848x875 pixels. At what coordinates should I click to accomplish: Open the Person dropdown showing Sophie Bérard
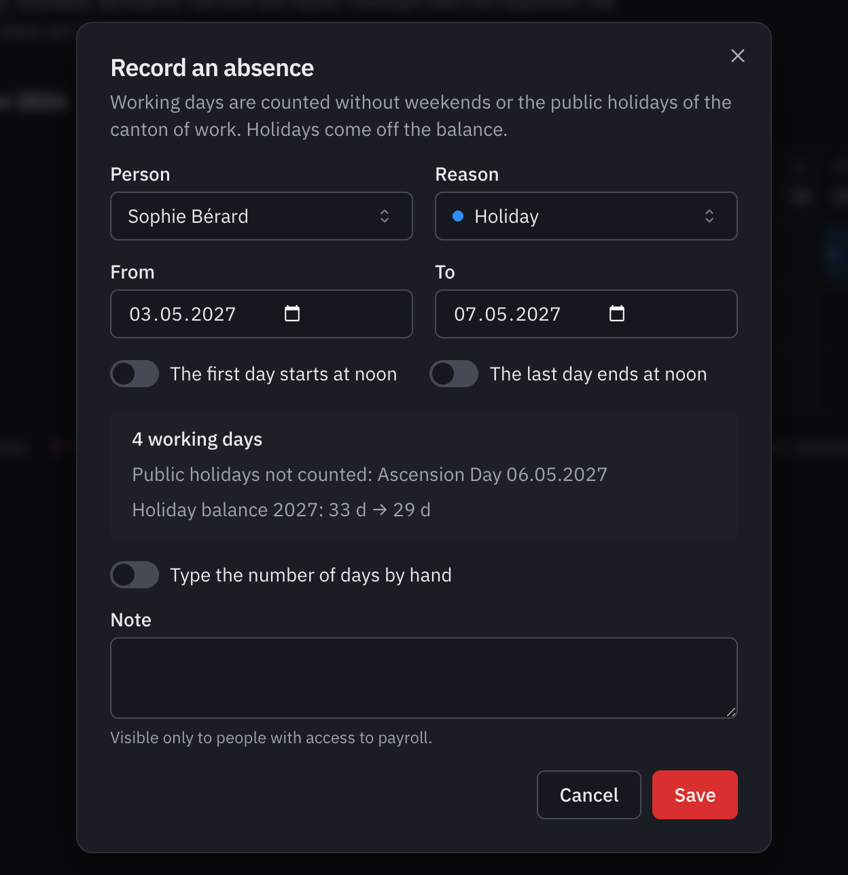[x=262, y=216]
